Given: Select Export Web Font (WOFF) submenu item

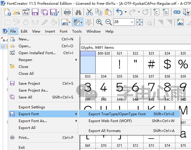Looking at the screenshot, I should pos(129,121).
